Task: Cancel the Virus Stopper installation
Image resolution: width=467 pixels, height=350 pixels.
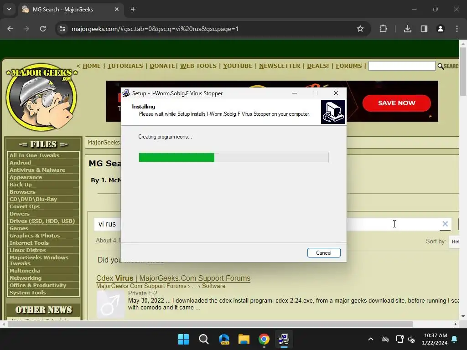Action: [324, 252]
